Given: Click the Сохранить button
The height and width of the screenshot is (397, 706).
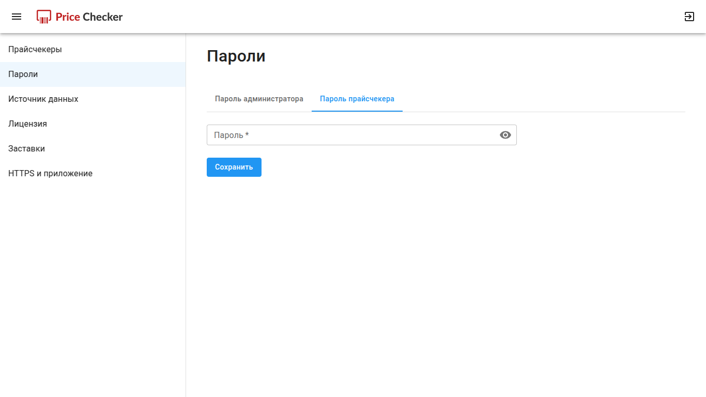Looking at the screenshot, I should (x=234, y=167).
